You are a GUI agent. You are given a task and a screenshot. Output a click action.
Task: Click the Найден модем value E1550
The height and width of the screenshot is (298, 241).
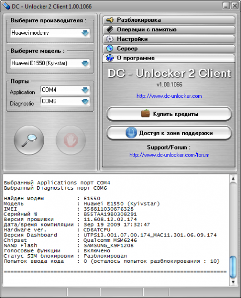pyautogui.click(x=92, y=198)
